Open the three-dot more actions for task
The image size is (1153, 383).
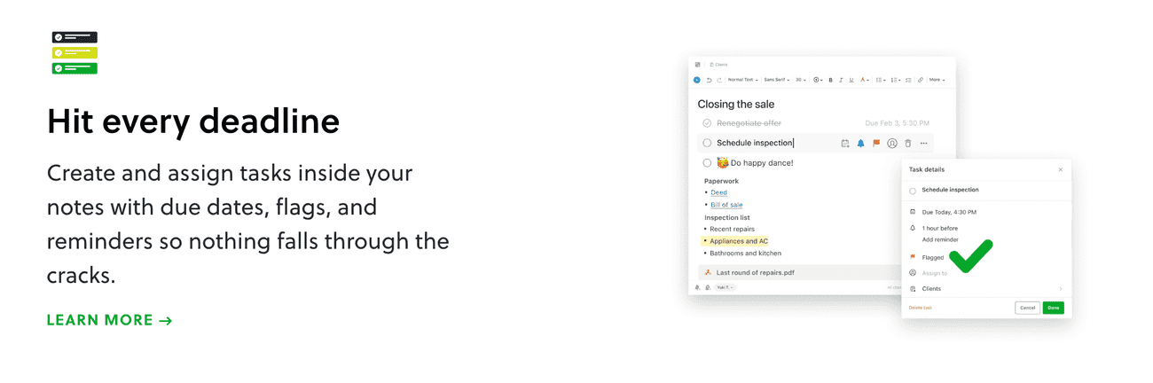tap(923, 143)
